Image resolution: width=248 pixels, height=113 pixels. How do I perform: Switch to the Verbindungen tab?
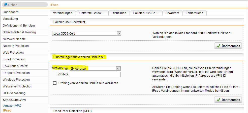[x=63, y=13]
